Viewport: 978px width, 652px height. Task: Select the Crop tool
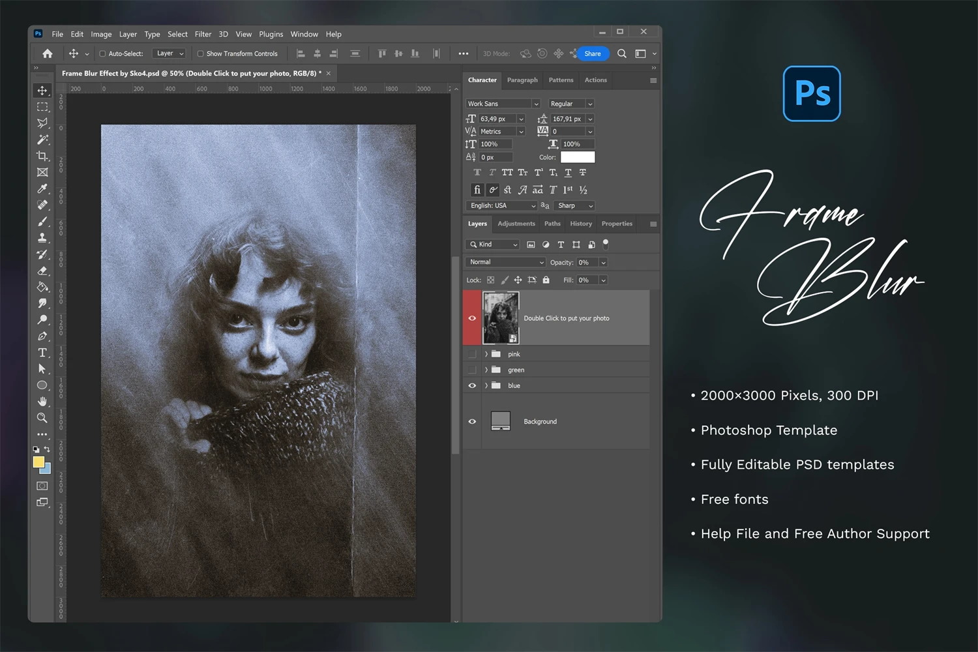[42, 156]
